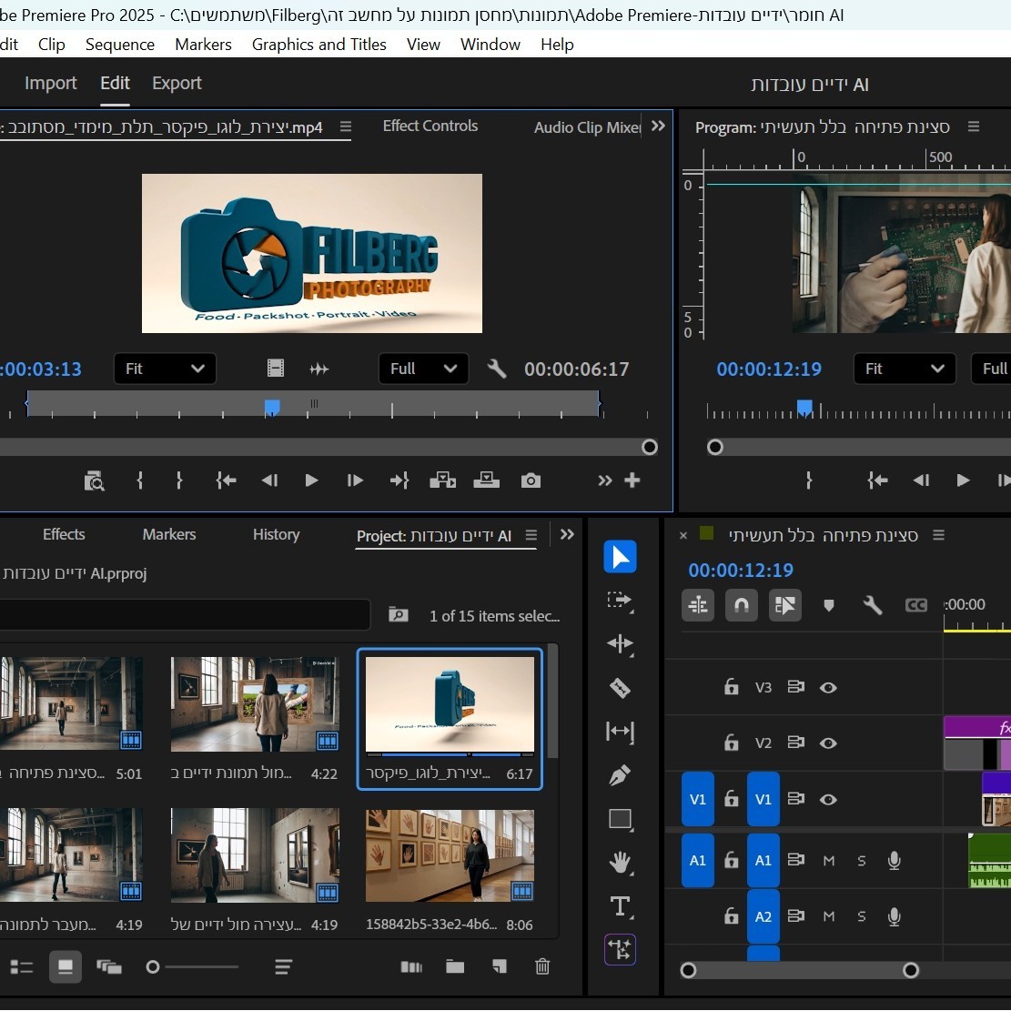Toggle V1 track output eye
Viewport: 1011px width, 1011px height.
tap(828, 800)
